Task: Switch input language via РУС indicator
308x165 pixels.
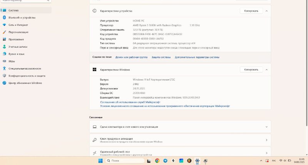Action: point(274,161)
